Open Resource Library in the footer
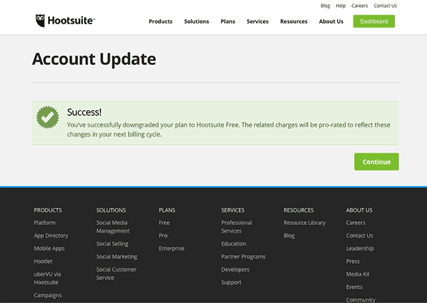This screenshot has height=303, width=427. 304,223
